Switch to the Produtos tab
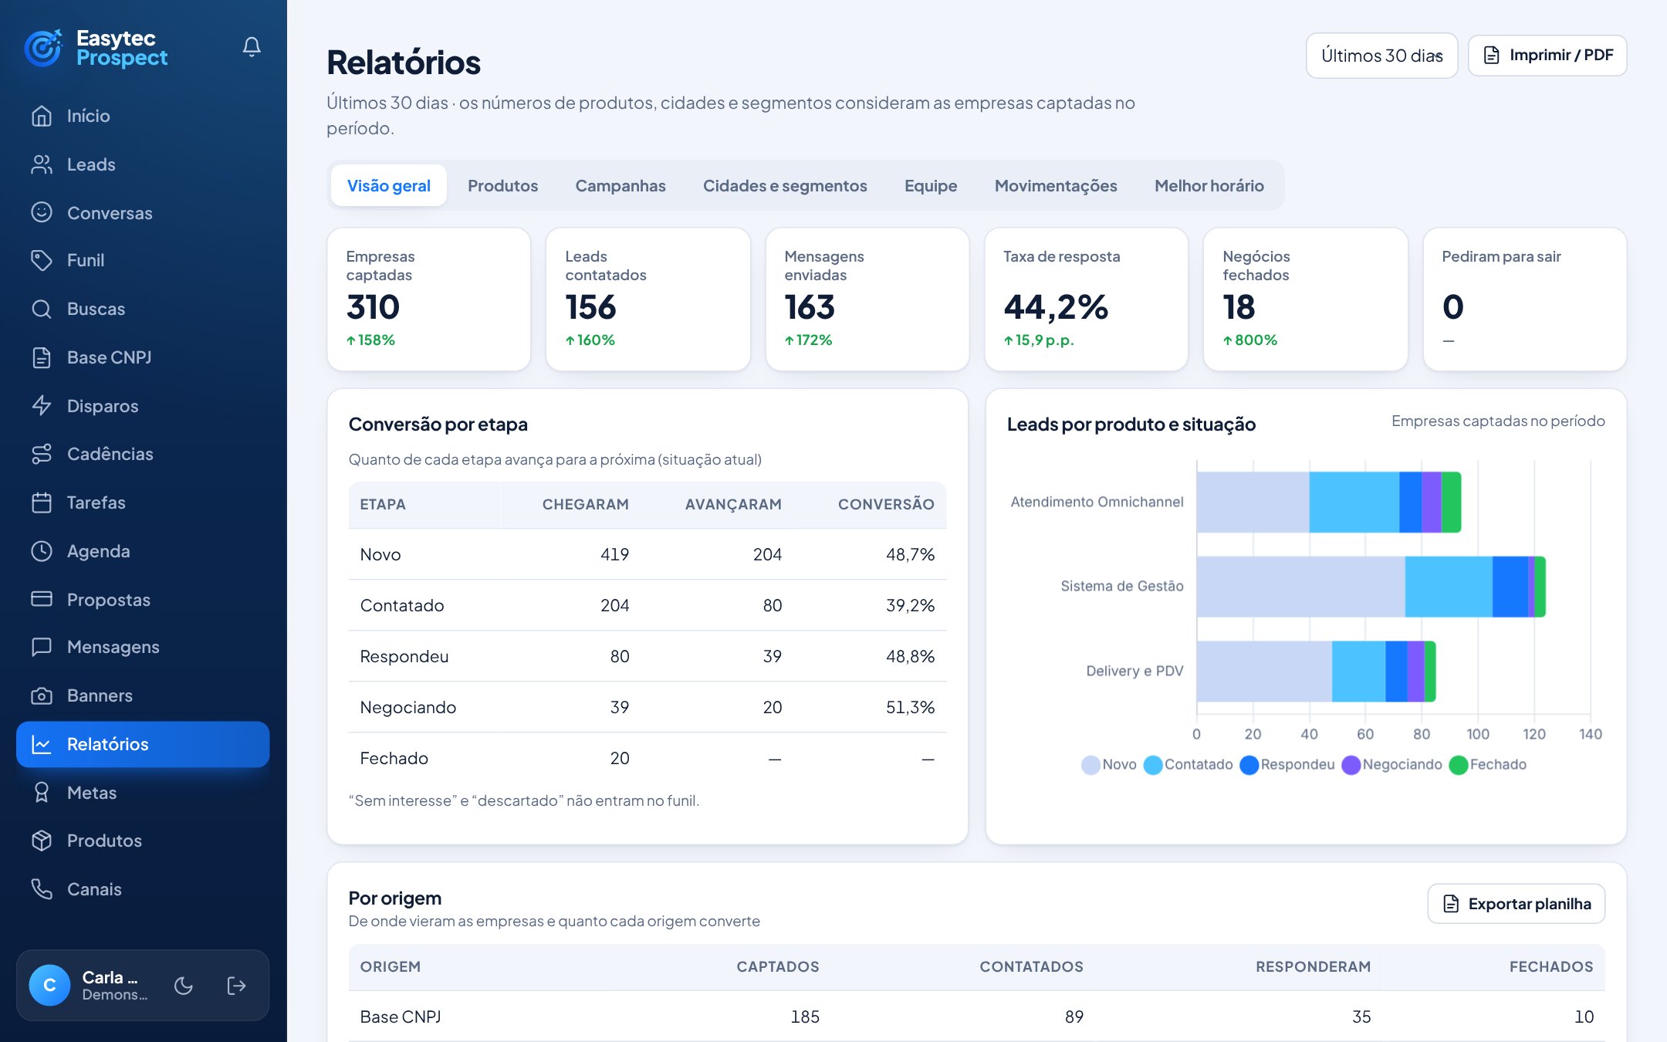Viewport: 1667px width, 1042px height. [x=502, y=186]
